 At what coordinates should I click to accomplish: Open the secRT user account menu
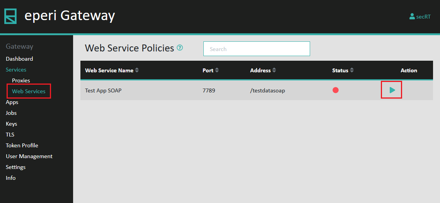(x=420, y=17)
